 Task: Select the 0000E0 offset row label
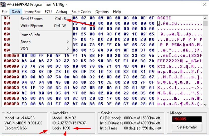(x=12, y=98)
